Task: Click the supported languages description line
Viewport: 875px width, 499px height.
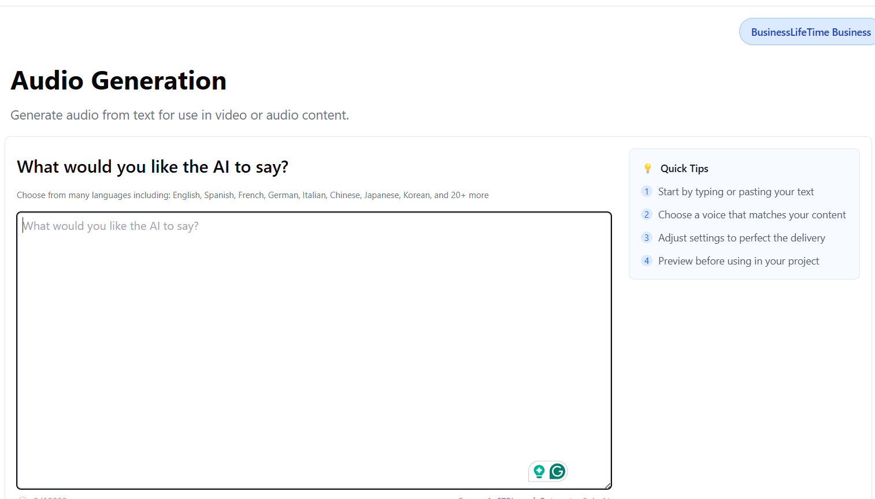Action: (x=253, y=195)
